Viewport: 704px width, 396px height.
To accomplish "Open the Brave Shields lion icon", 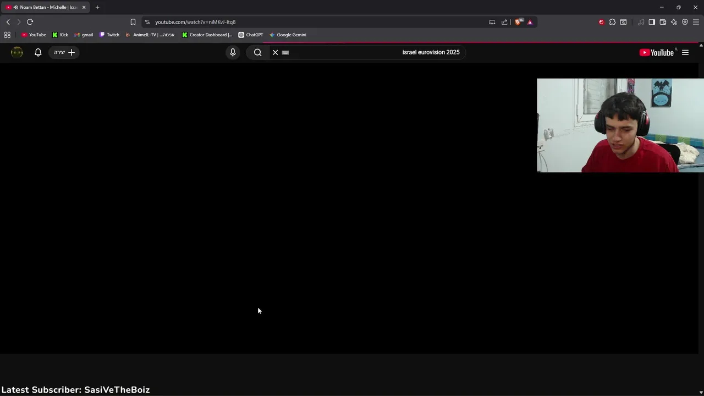I will [x=519, y=22].
